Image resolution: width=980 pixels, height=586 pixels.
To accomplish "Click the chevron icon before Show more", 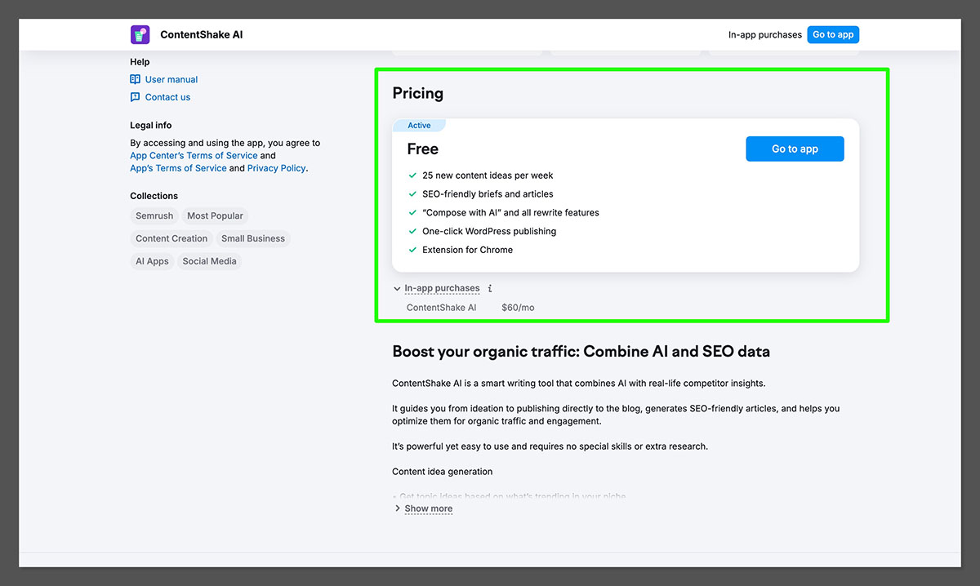I will [398, 508].
